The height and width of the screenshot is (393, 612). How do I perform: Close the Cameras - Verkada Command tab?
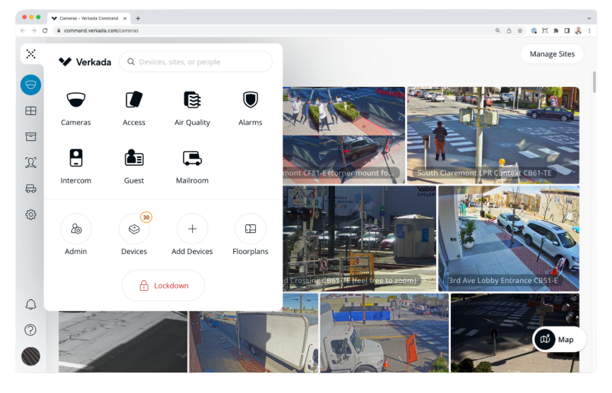tap(125, 18)
